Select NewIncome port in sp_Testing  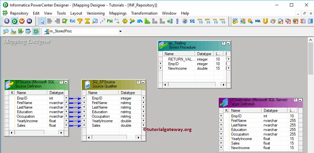click(177, 68)
